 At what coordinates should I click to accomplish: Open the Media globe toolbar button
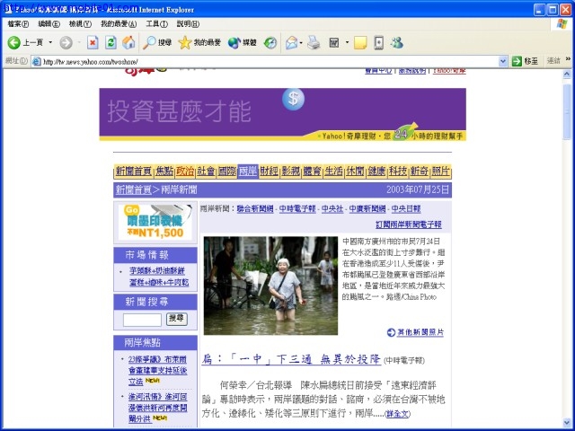pos(242,42)
